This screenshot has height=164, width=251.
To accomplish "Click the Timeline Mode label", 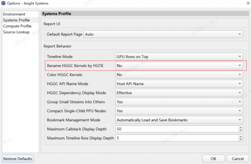I will coord(60,57).
